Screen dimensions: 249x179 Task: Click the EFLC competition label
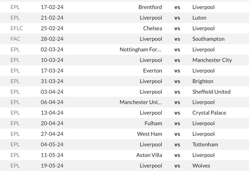pos(17,28)
